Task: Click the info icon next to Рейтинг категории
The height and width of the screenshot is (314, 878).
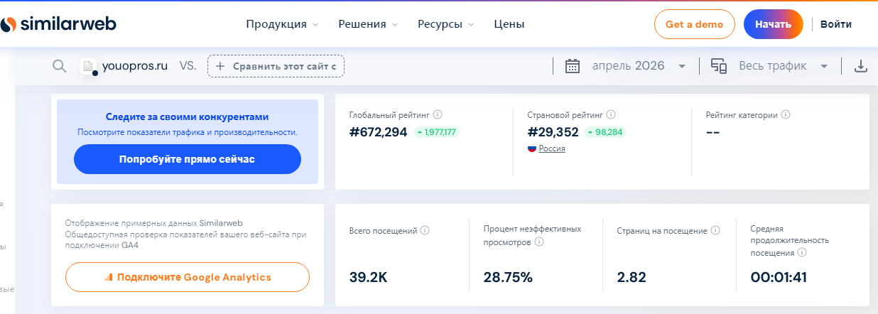Action: click(x=786, y=114)
